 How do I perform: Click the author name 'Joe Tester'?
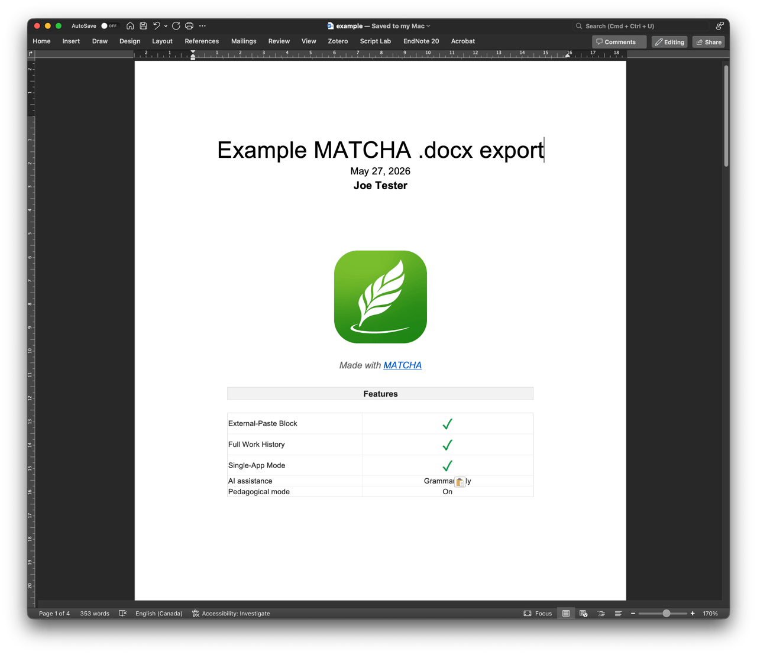[380, 186]
